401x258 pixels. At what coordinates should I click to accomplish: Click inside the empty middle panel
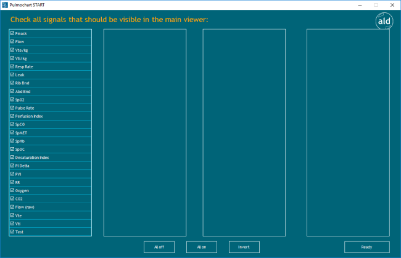pos(244,132)
